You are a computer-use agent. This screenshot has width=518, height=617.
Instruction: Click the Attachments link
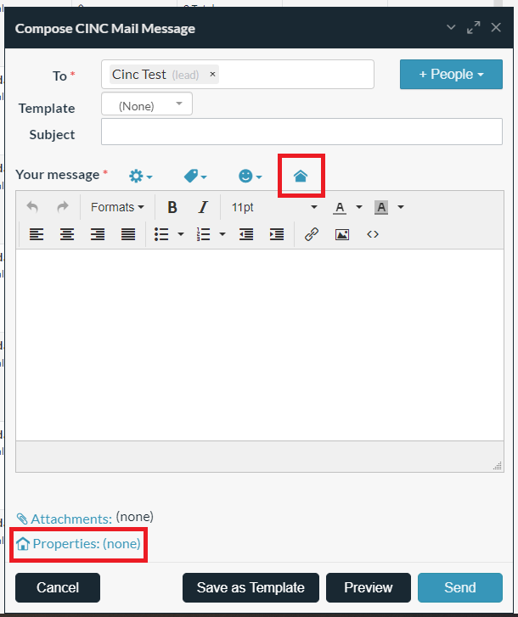[x=71, y=519]
